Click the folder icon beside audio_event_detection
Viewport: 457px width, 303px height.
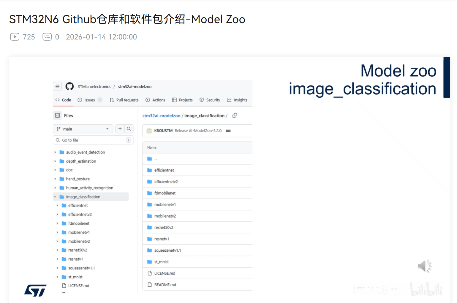(x=62, y=152)
